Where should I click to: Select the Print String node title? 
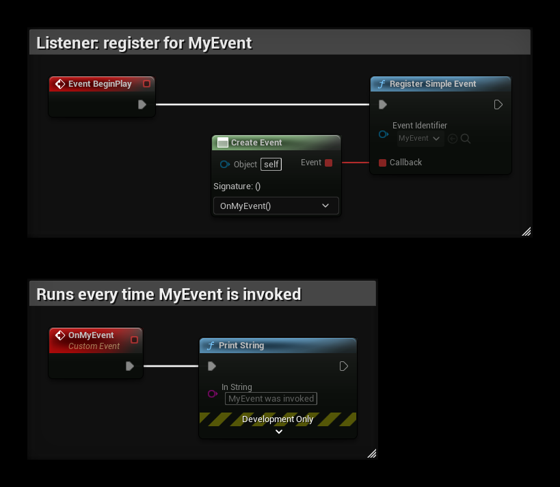pos(241,346)
